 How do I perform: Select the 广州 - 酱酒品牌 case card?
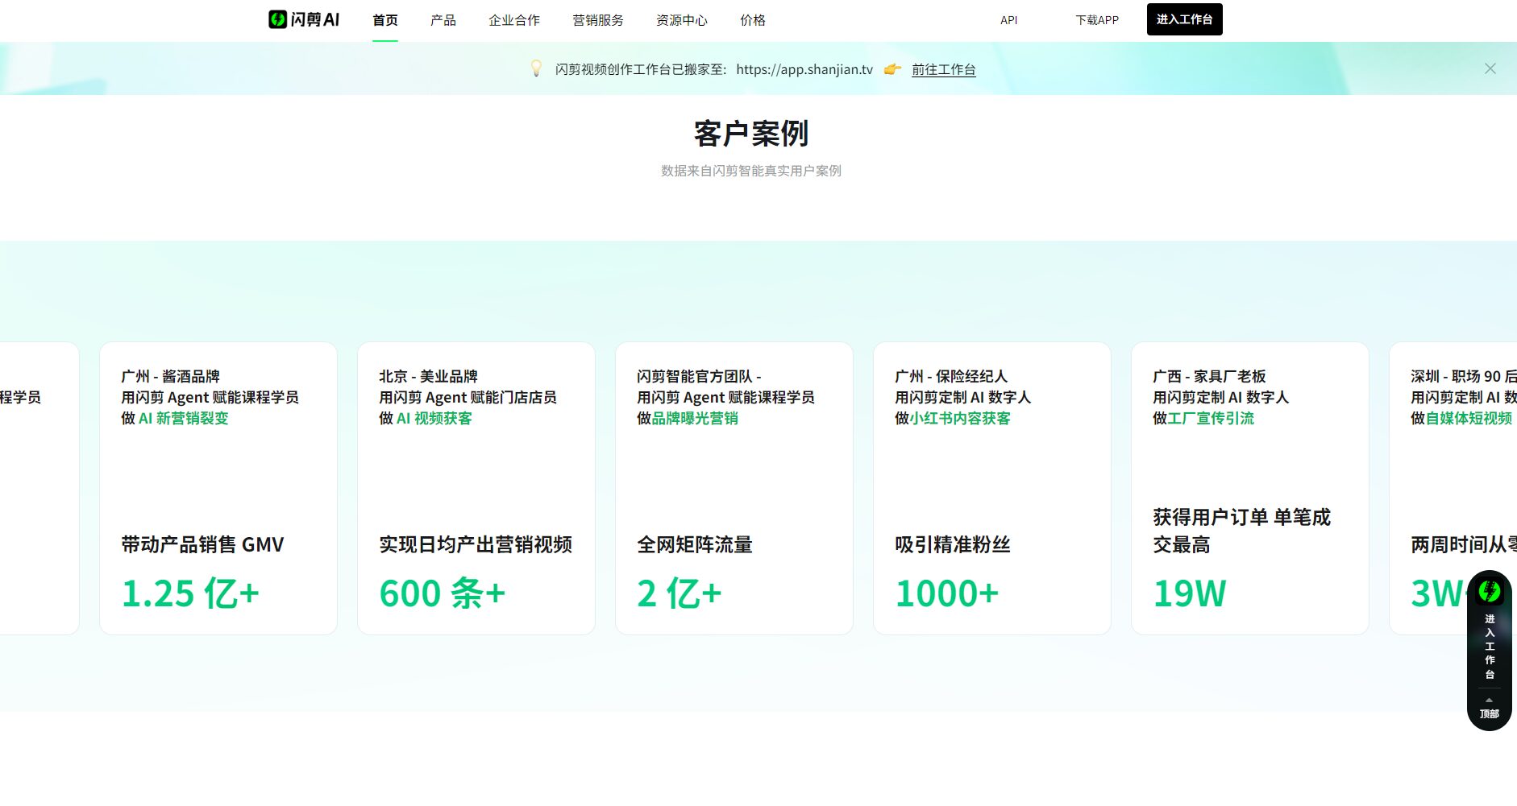(x=218, y=488)
